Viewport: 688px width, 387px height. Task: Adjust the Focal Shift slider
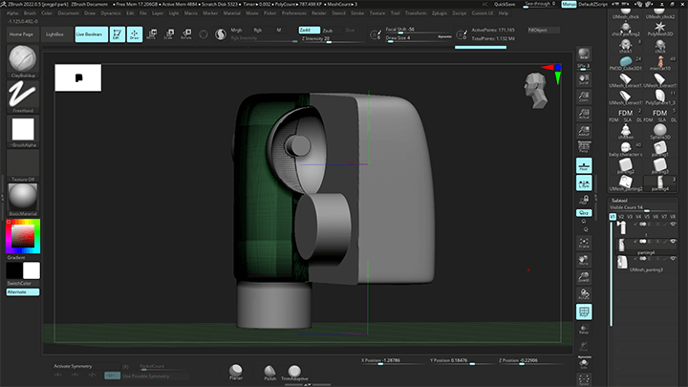419,30
